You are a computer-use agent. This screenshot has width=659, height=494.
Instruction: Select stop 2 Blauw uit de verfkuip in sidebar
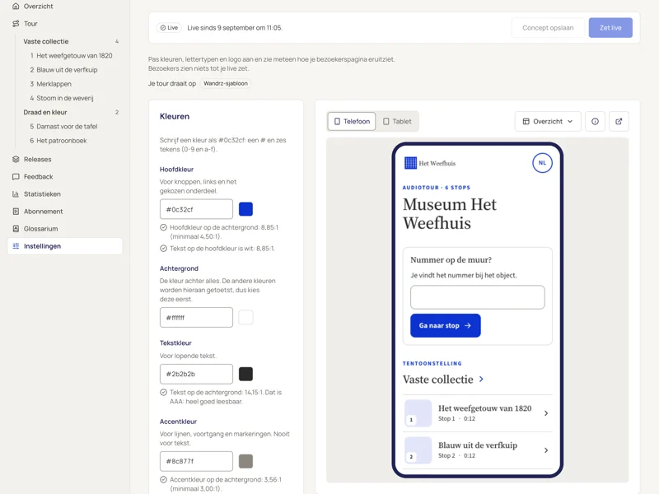tap(63, 70)
